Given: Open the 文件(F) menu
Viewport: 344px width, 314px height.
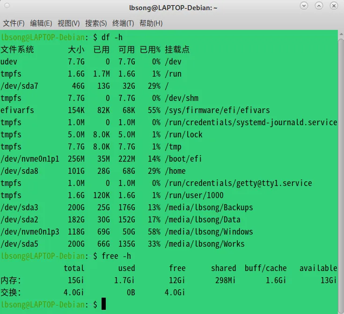Looking at the screenshot, I should [14, 23].
